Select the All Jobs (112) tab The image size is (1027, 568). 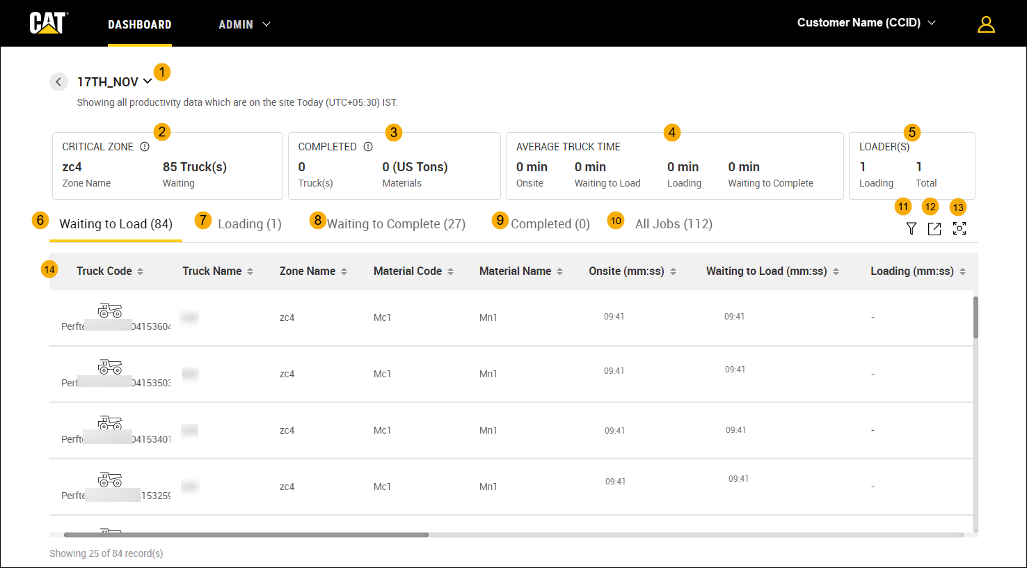pyautogui.click(x=673, y=224)
